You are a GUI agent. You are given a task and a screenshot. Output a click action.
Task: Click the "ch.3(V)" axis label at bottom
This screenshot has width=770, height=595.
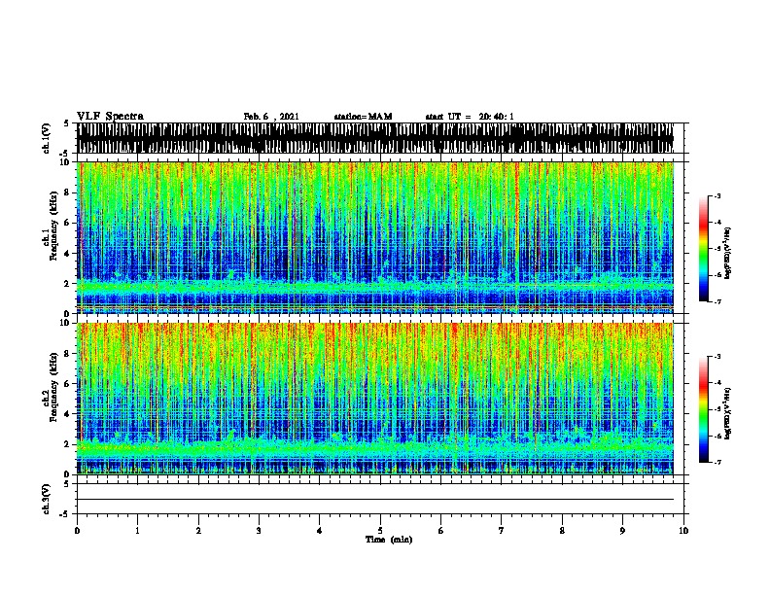(x=47, y=499)
